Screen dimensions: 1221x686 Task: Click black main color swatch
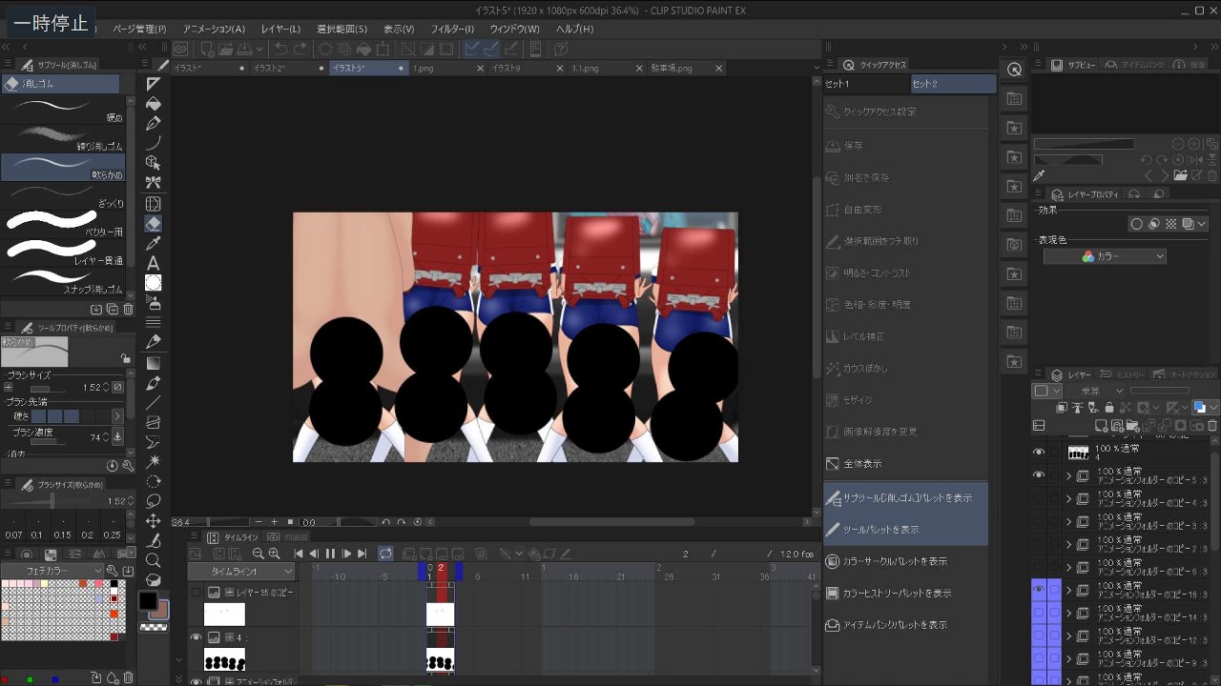click(148, 601)
